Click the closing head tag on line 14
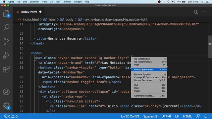This screenshot has width=212, height=119. click(37, 43)
